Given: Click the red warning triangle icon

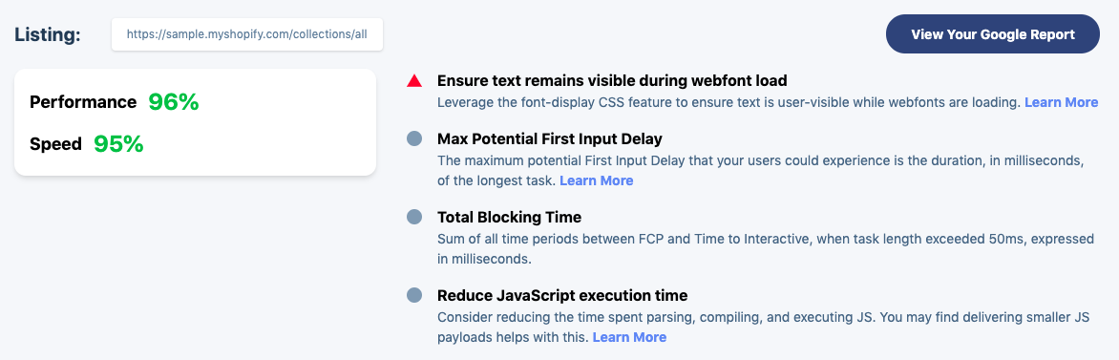Looking at the screenshot, I should pos(414,81).
